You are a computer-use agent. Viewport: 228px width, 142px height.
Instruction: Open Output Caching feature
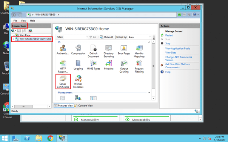click(x=124, y=66)
